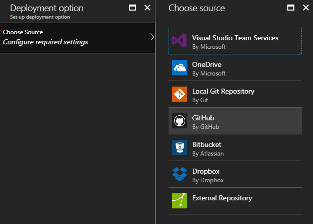Select the Bitbucket By Atlassian entry
This screenshot has width=313, height=224.
(235, 147)
